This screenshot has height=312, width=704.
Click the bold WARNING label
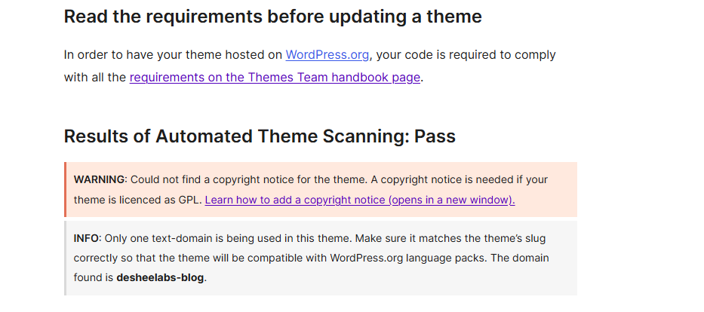100,180
